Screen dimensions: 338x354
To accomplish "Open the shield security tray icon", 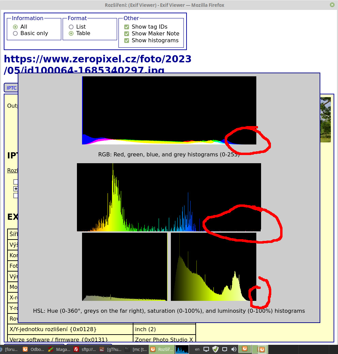I will [x=215, y=349].
